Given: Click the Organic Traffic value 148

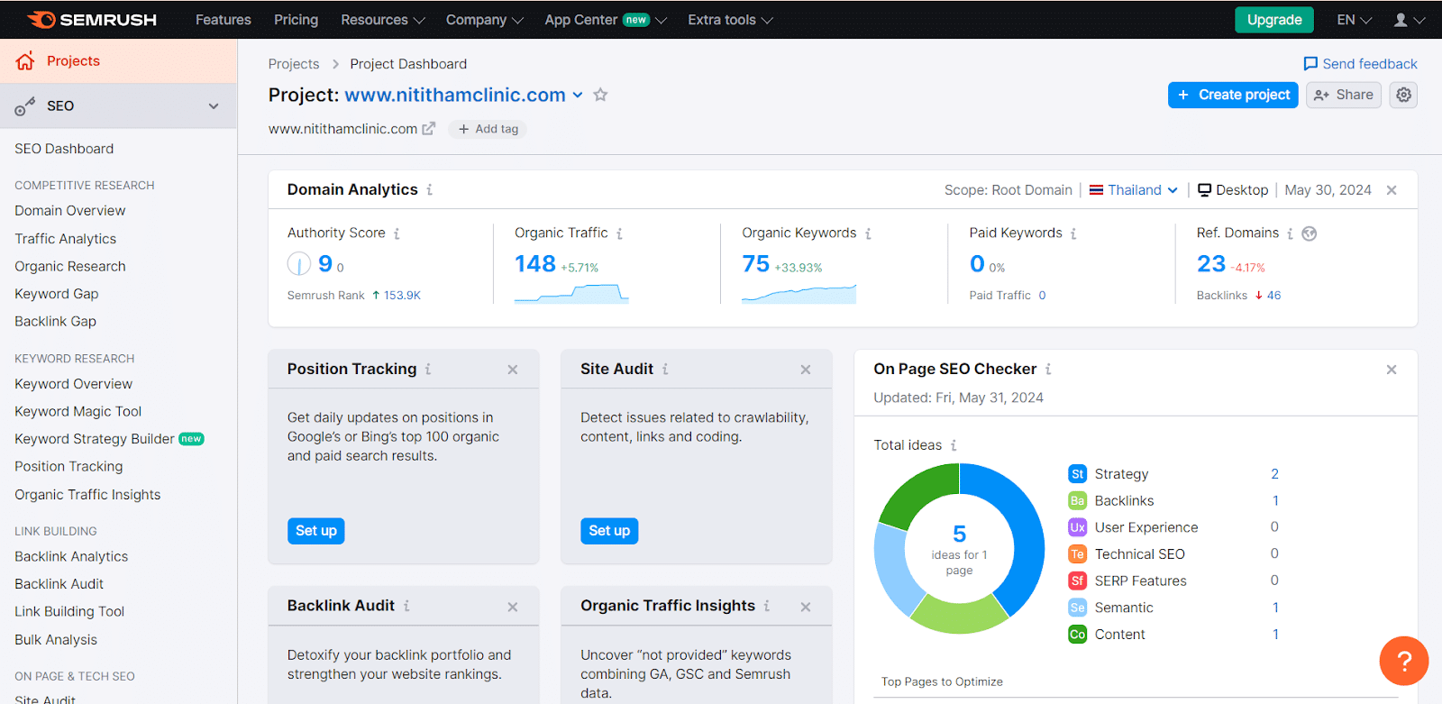Looking at the screenshot, I should click(535, 264).
